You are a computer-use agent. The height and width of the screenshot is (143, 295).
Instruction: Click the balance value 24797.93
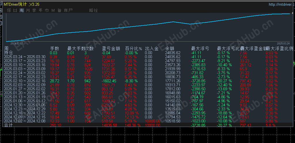(173, 61)
